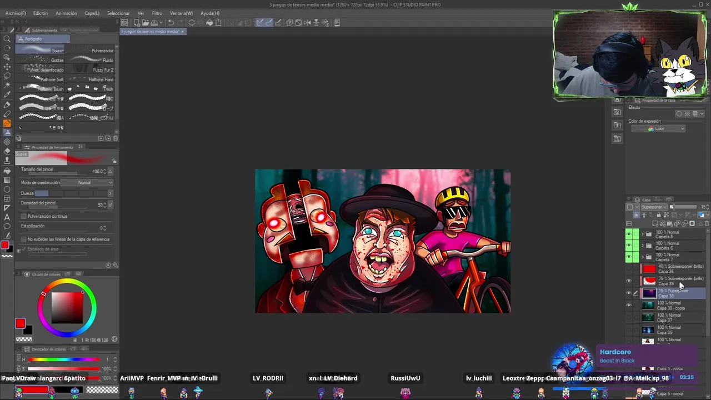Image resolution: width=711 pixels, height=400 pixels.
Task: Hide the Capa 38 - copia layer
Action: 629,306
